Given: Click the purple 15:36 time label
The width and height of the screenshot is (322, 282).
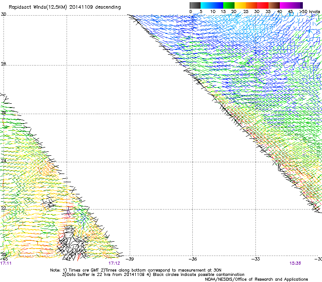Looking at the screenshot, I should point(295,263).
